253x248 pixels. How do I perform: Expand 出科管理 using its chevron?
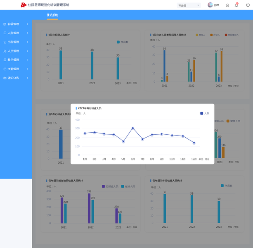point(28,42)
